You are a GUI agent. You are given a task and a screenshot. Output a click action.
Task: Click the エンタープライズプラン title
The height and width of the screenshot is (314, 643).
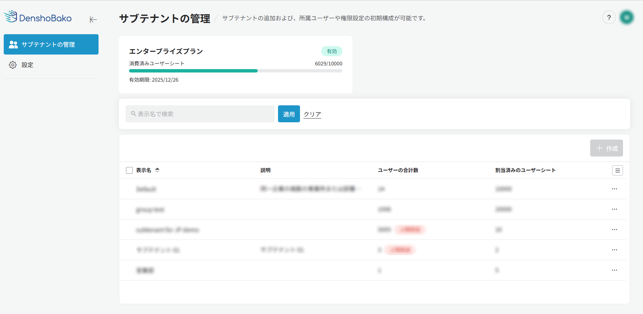(x=166, y=51)
